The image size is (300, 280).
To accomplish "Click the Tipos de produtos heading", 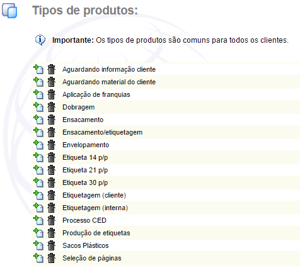I will coord(85,10).
